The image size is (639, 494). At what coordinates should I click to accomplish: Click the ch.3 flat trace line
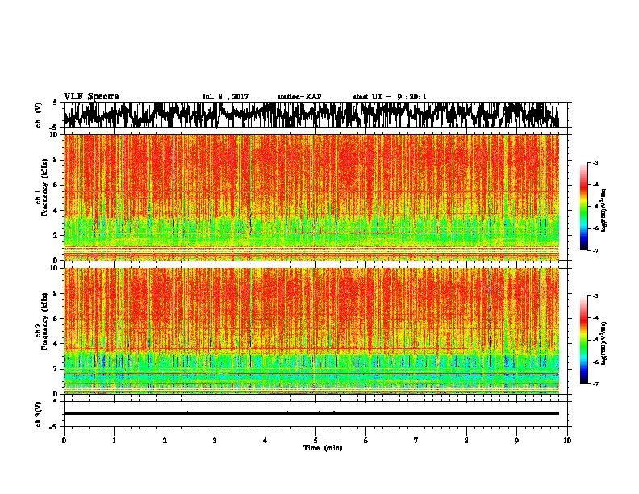pyautogui.click(x=311, y=413)
